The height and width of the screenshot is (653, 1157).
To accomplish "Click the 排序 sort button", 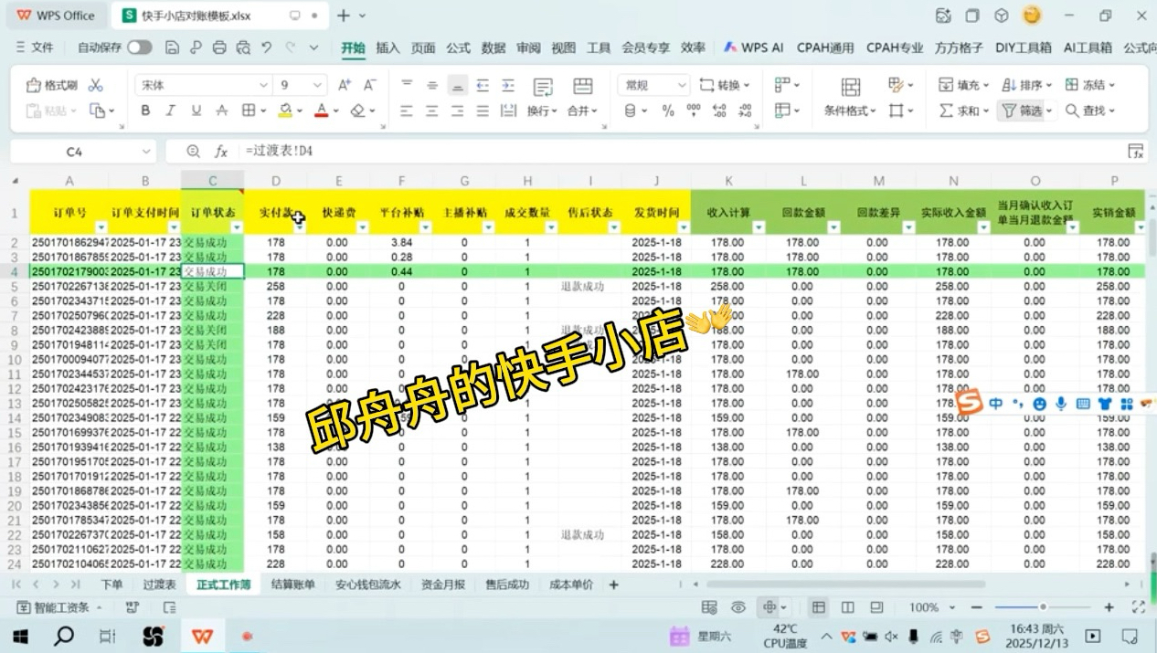I will (x=1027, y=85).
